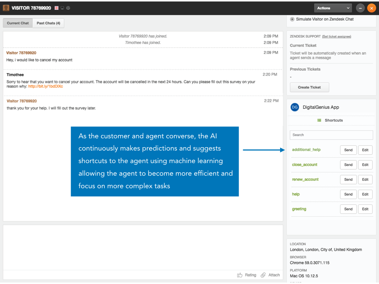Click the desktop device icon in header
The height and width of the screenshot is (284, 379).
(x=62, y=8)
